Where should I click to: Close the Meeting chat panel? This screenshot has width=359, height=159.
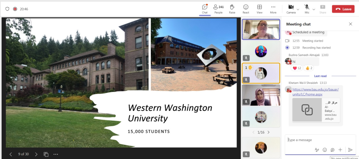350,24
